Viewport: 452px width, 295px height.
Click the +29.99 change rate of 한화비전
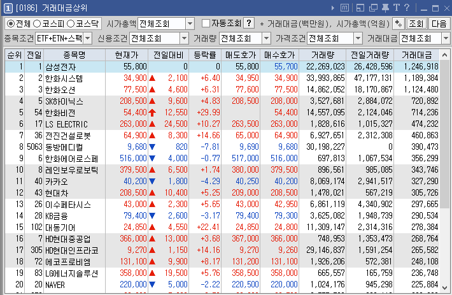click(x=208, y=112)
